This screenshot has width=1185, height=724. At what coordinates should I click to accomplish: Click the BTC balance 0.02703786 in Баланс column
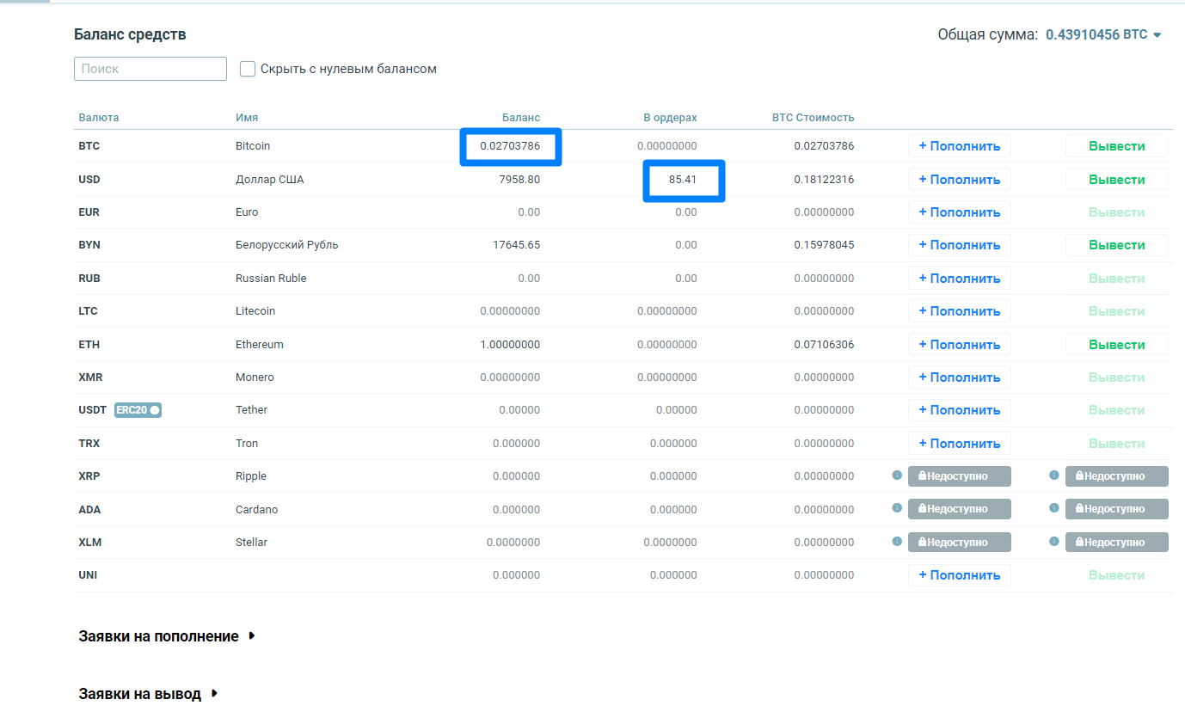(510, 146)
